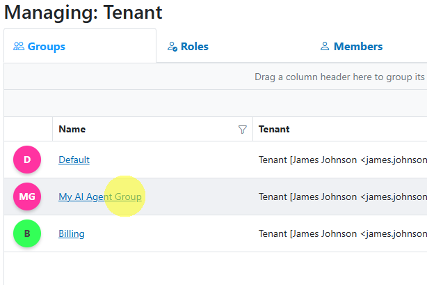Open the Members tab
Image resolution: width=427 pixels, height=285 pixels.
click(x=351, y=47)
